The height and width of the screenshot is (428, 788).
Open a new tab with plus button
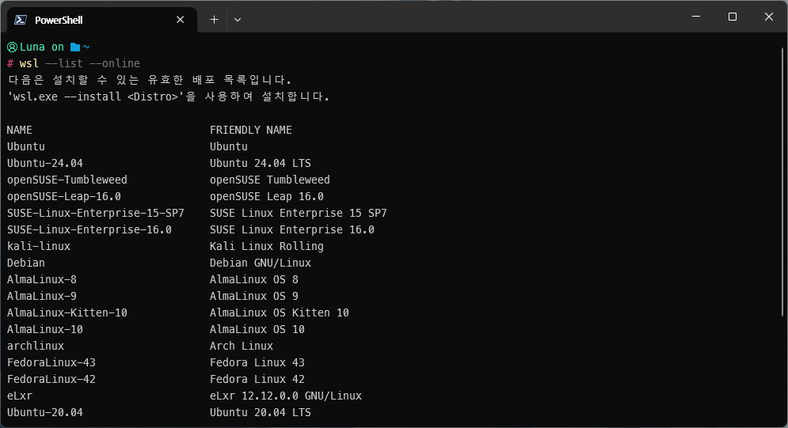coord(214,20)
